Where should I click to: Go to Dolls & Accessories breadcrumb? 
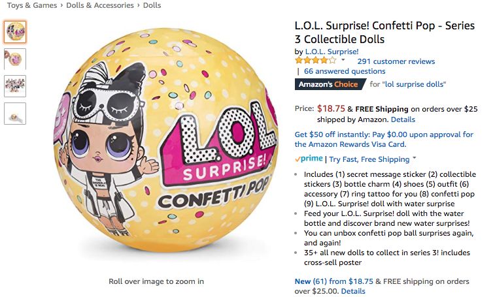point(100,5)
